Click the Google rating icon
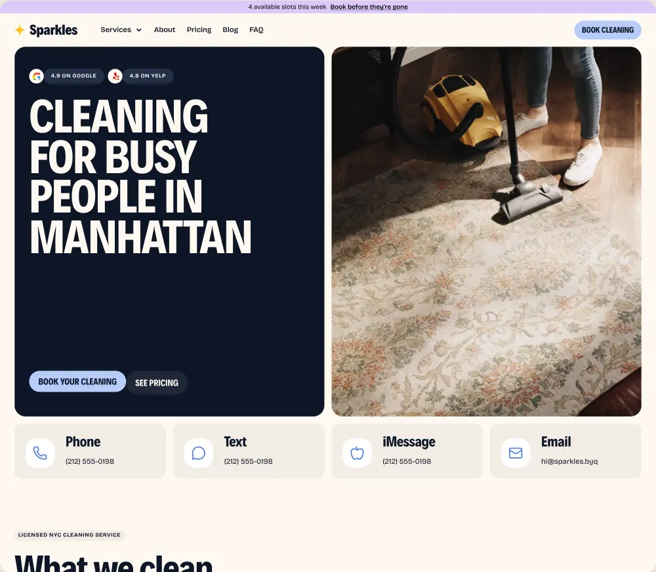The image size is (656, 572). click(x=36, y=76)
